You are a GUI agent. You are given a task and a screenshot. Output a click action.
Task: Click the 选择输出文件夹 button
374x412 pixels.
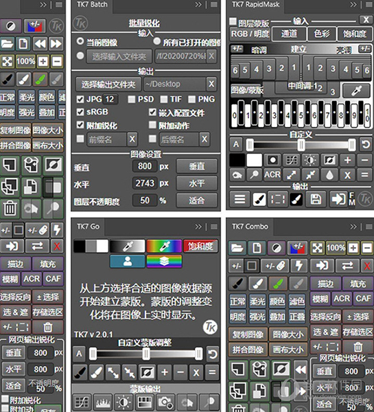(x=108, y=84)
